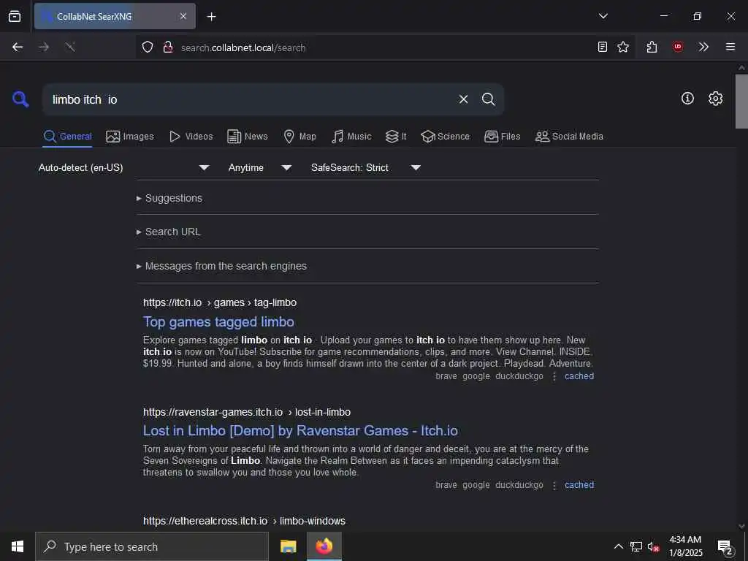The height and width of the screenshot is (561, 748).
Task: Switch to Social Media category
Action: [x=569, y=137]
